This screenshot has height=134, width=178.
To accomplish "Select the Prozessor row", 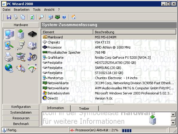I will [x=109, y=47].
